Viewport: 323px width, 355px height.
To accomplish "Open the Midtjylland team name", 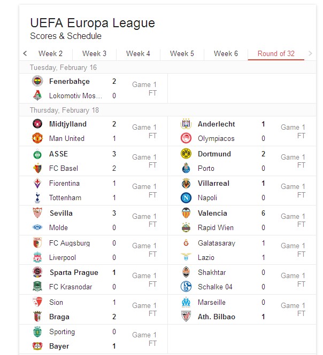I will [67, 124].
